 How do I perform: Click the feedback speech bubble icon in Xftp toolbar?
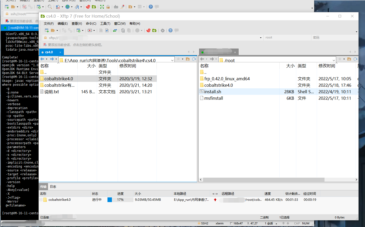[x=177, y=30]
